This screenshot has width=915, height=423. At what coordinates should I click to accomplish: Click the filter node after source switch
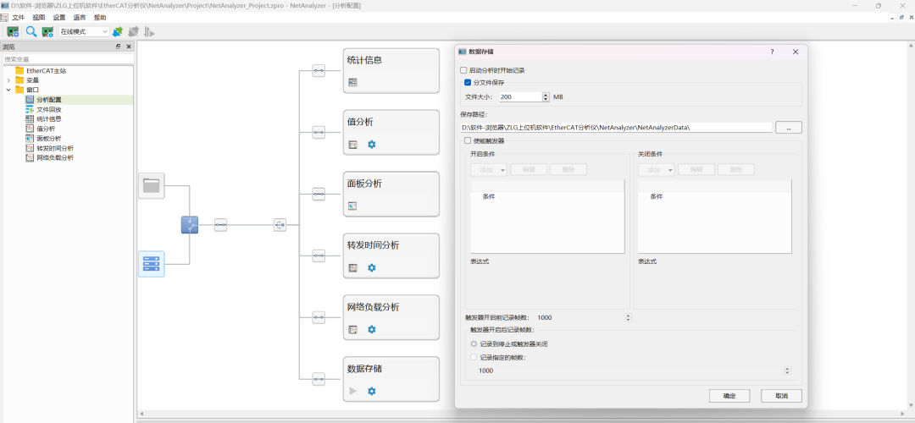(220, 225)
